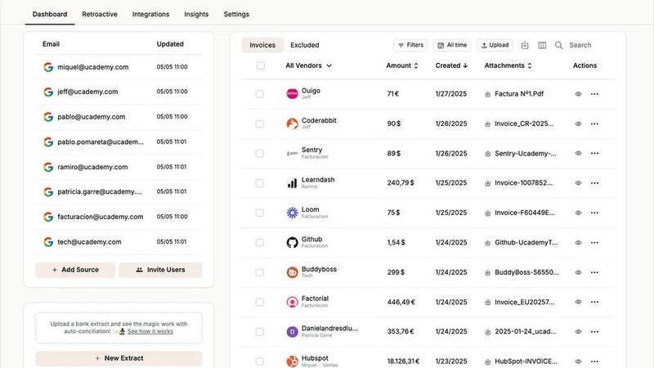Expand the All Vendors dropdown
Screen dimensions: 654x368
coord(309,65)
